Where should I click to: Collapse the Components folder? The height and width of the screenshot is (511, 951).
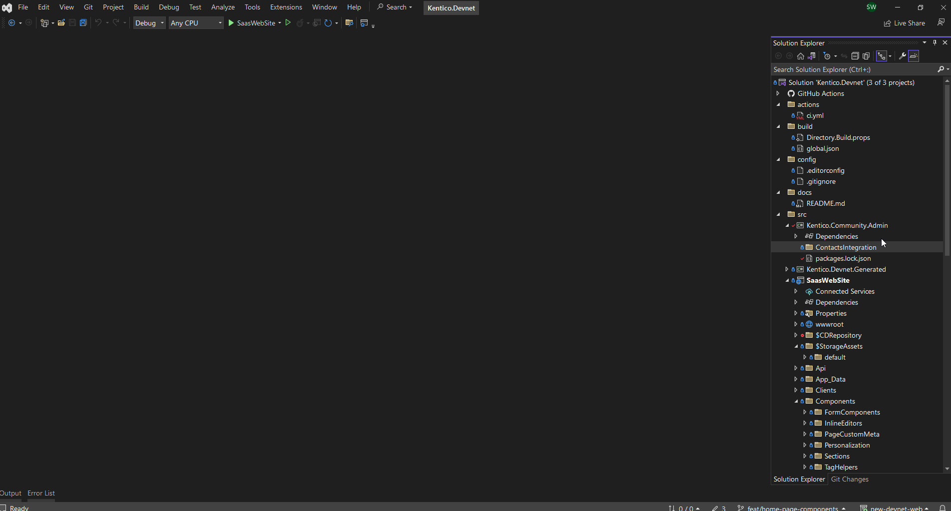(796, 401)
